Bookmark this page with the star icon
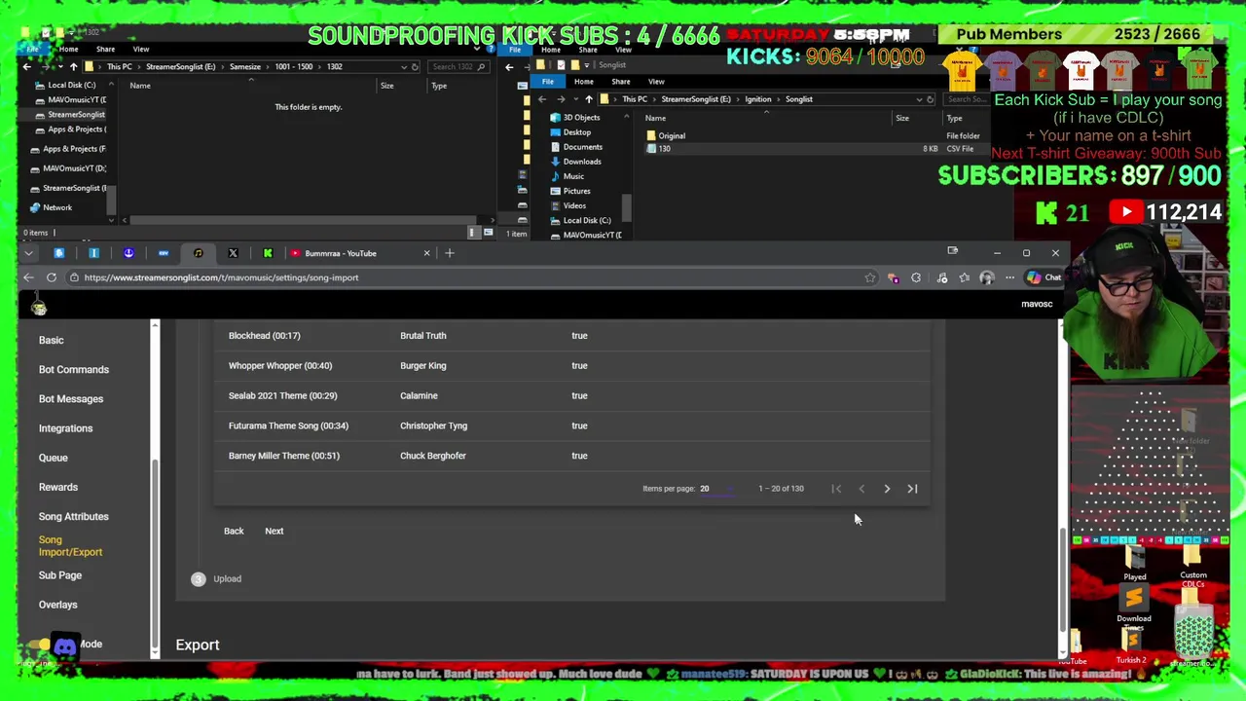This screenshot has width=1246, height=701. [870, 278]
